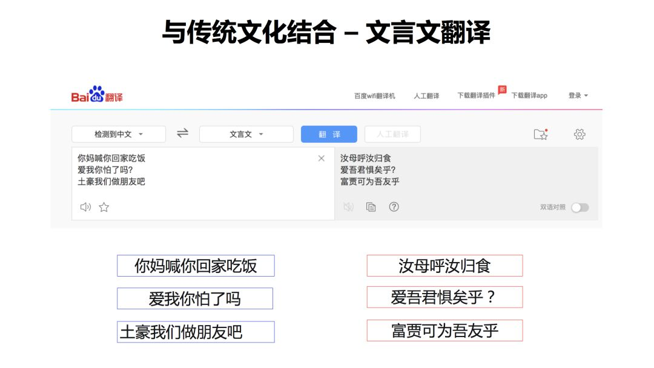Click the result line 富贾可为吾友乎

click(x=369, y=182)
